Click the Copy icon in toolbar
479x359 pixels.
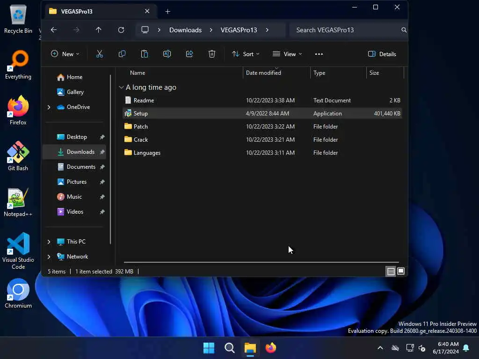(122, 54)
